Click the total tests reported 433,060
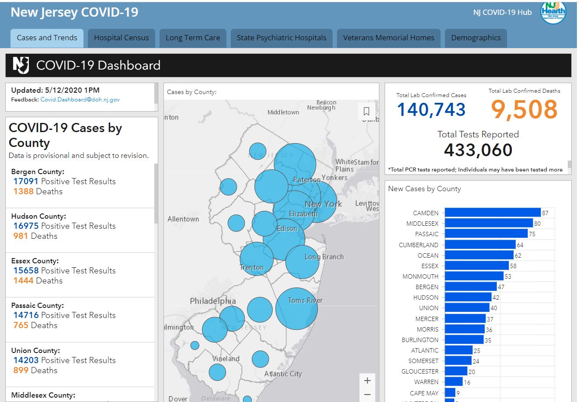The image size is (580, 402). [x=478, y=150]
